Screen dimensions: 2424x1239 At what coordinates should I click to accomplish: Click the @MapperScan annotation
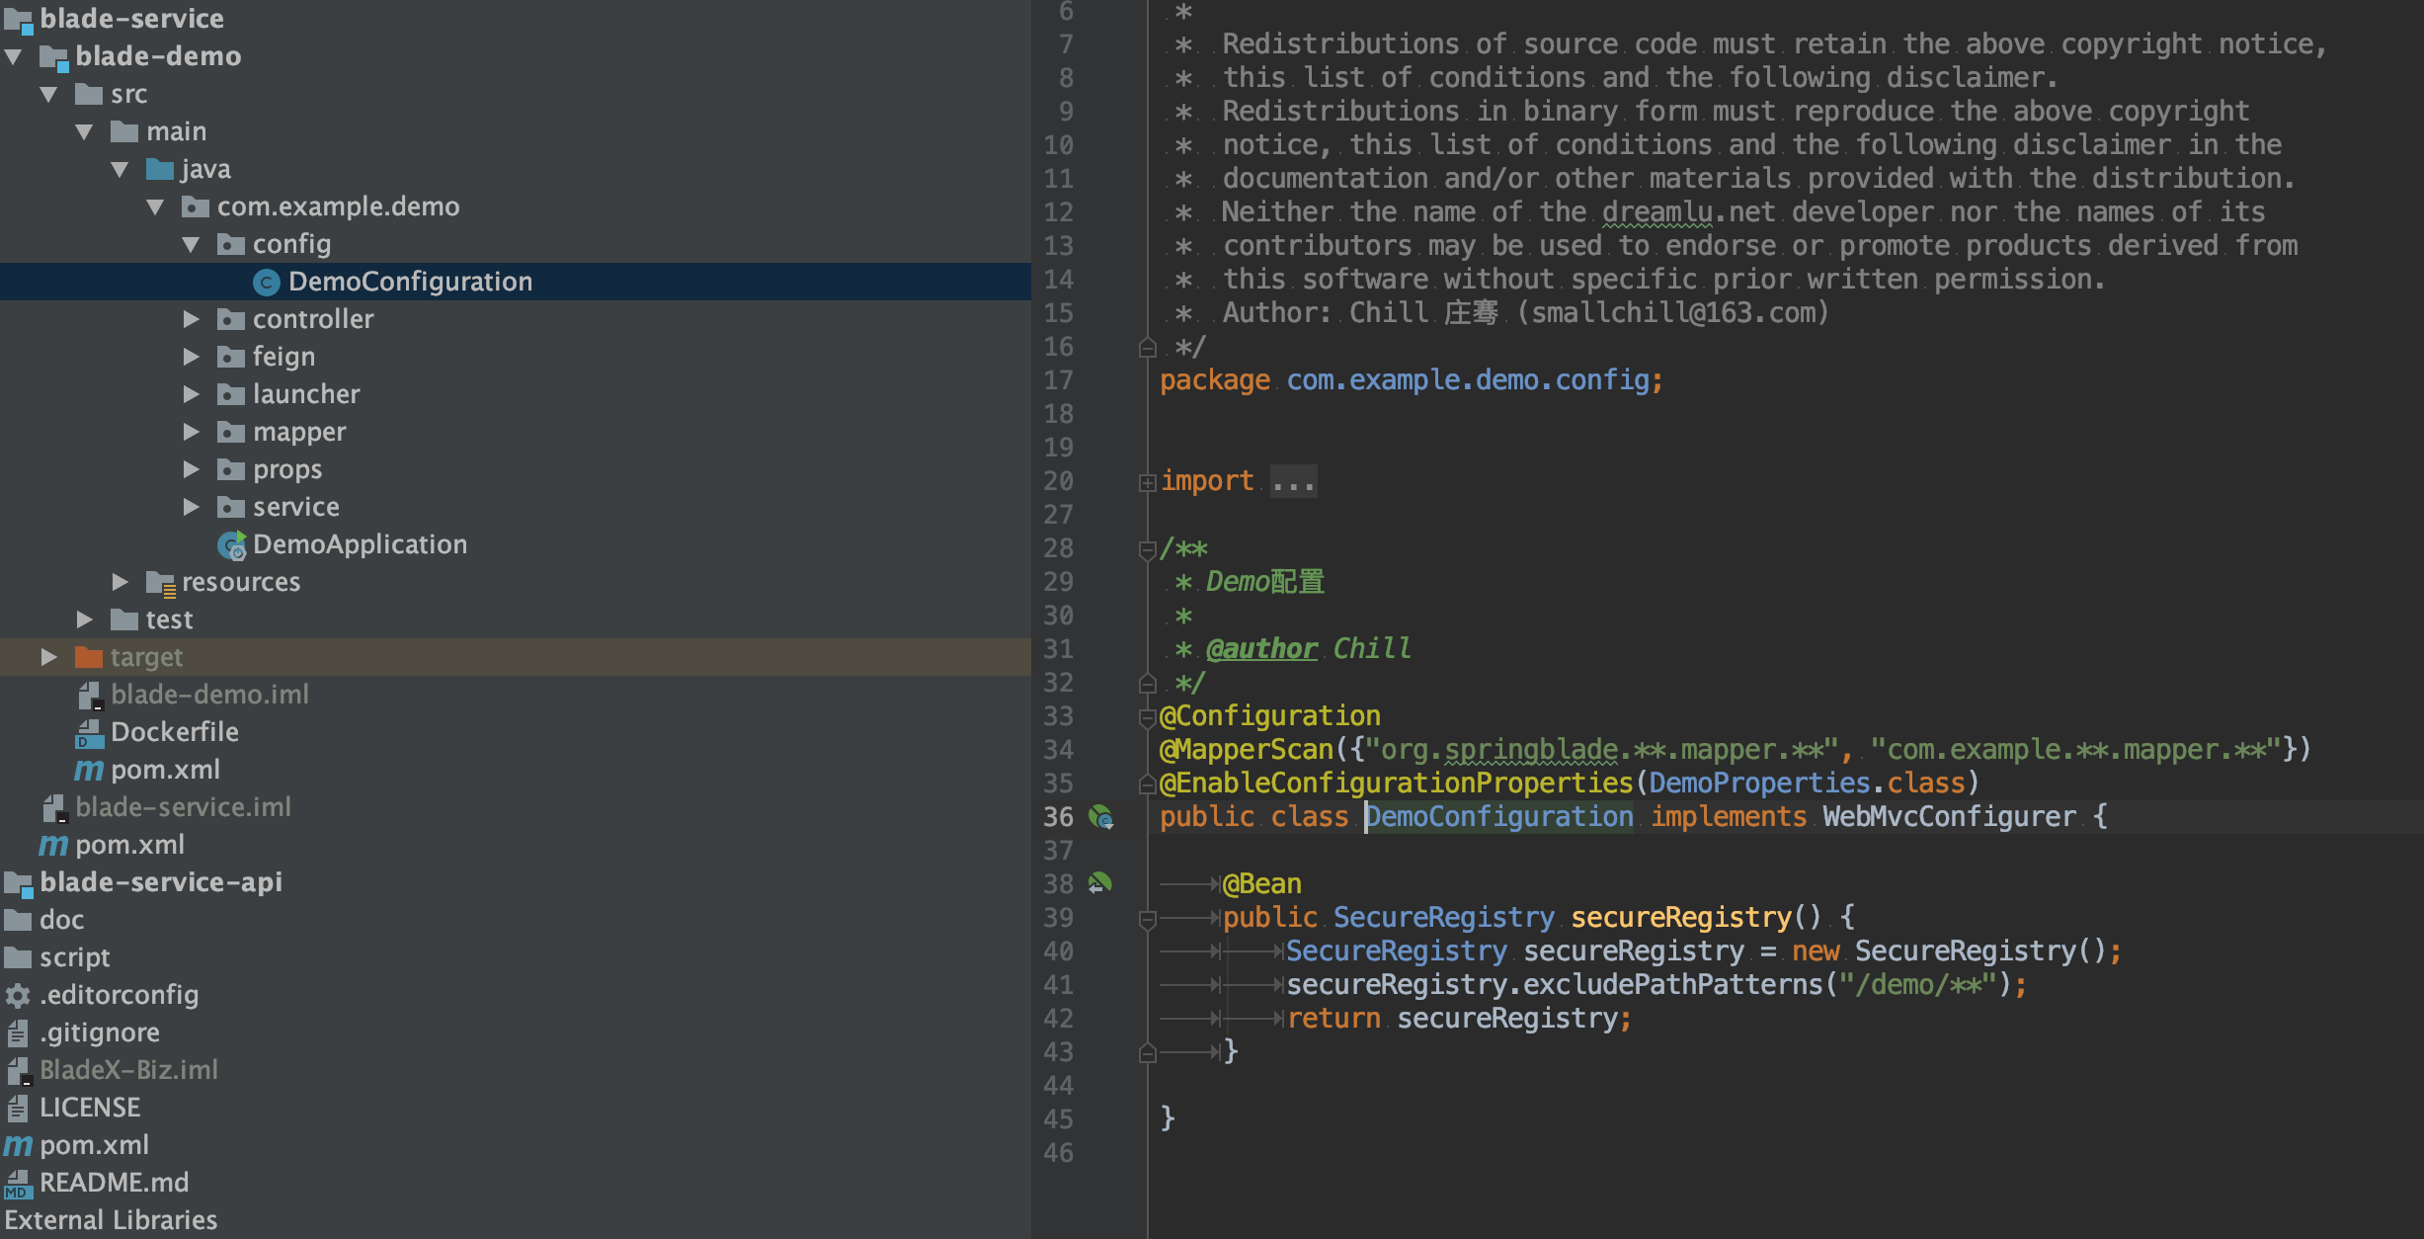click(x=1247, y=750)
